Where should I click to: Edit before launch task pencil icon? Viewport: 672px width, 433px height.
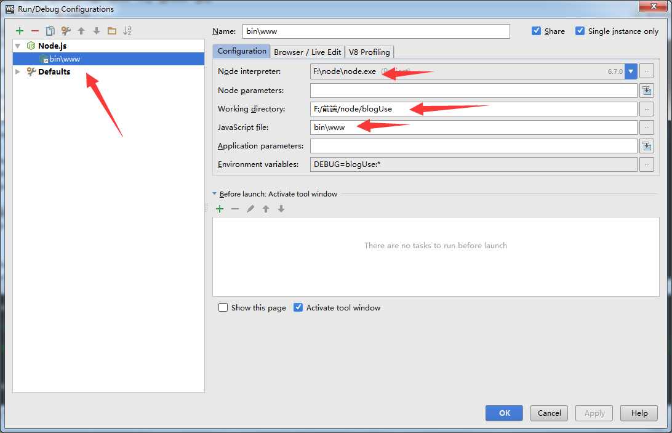(250, 209)
